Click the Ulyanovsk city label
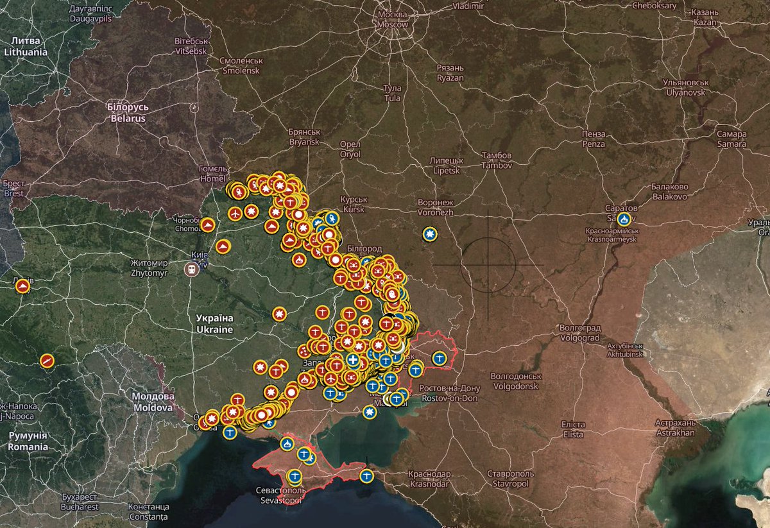 [685, 88]
